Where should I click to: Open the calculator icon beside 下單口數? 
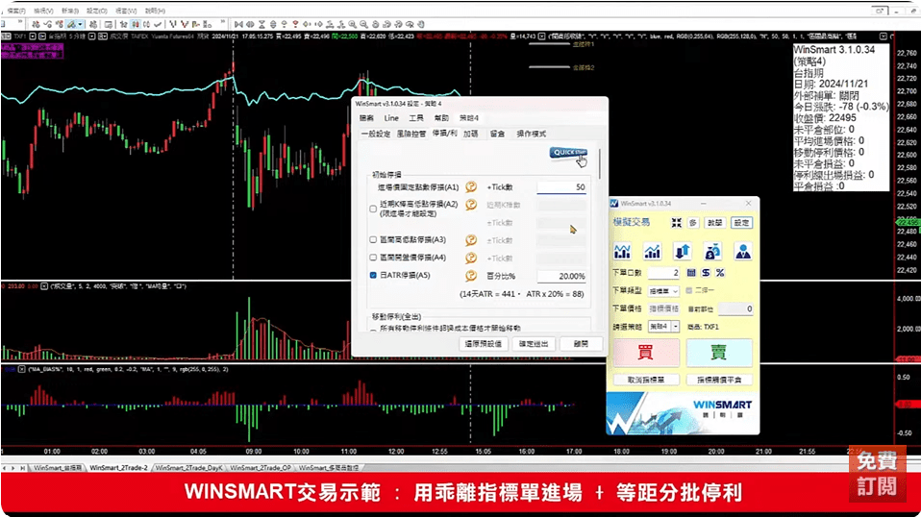691,273
